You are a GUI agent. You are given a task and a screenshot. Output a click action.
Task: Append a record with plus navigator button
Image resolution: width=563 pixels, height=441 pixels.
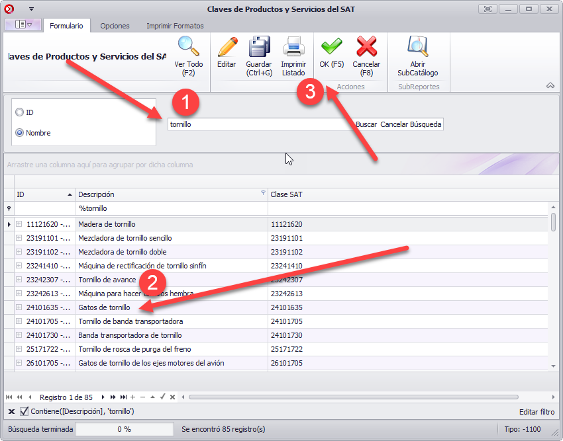[x=133, y=397]
